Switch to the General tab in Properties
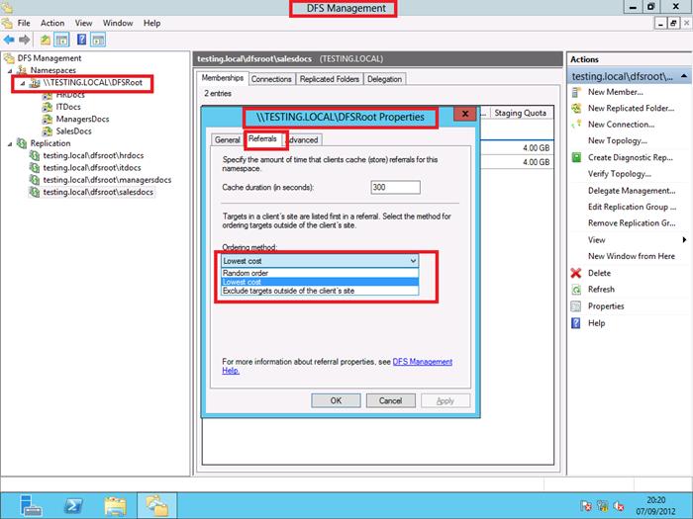Viewport: 693px width, 519px height. (227, 140)
